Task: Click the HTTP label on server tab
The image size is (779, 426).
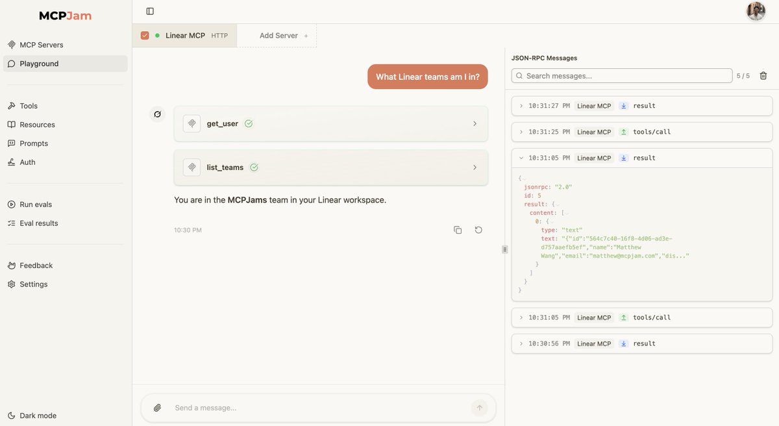Action: (219, 36)
